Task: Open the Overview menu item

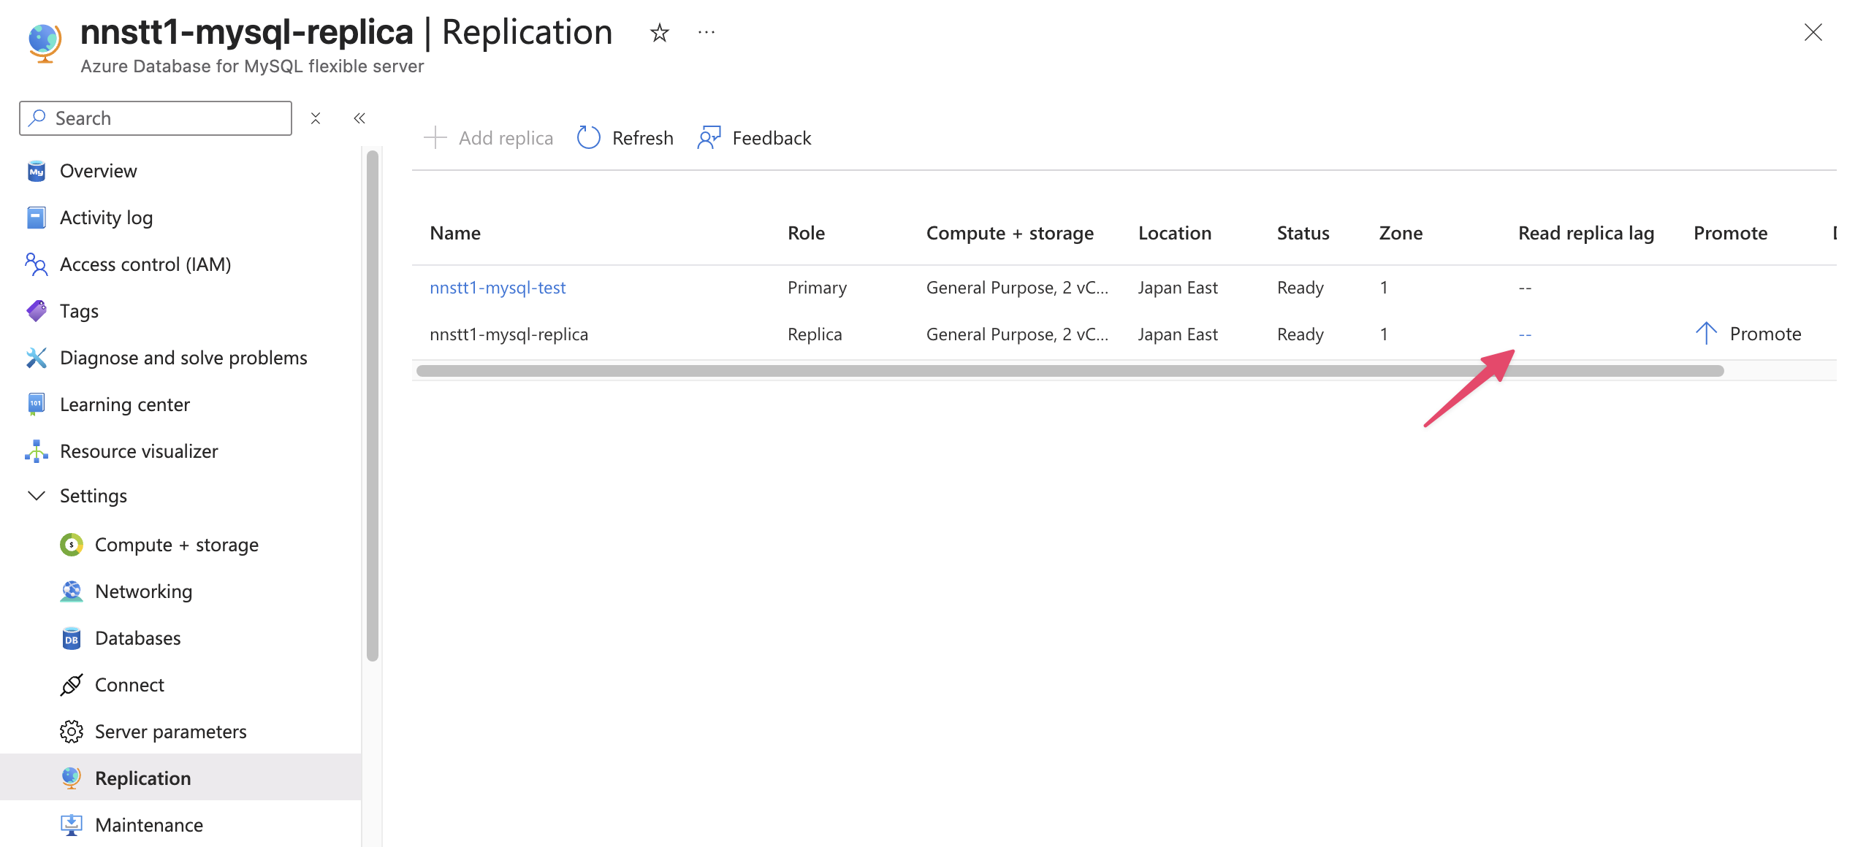Action: (x=98, y=171)
